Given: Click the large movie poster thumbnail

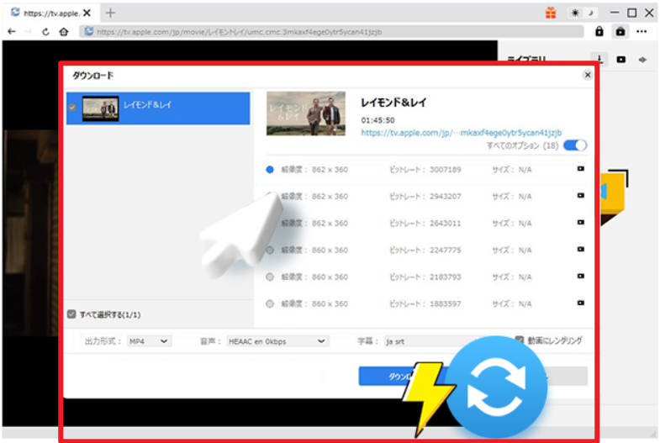Looking at the screenshot, I should point(306,113).
